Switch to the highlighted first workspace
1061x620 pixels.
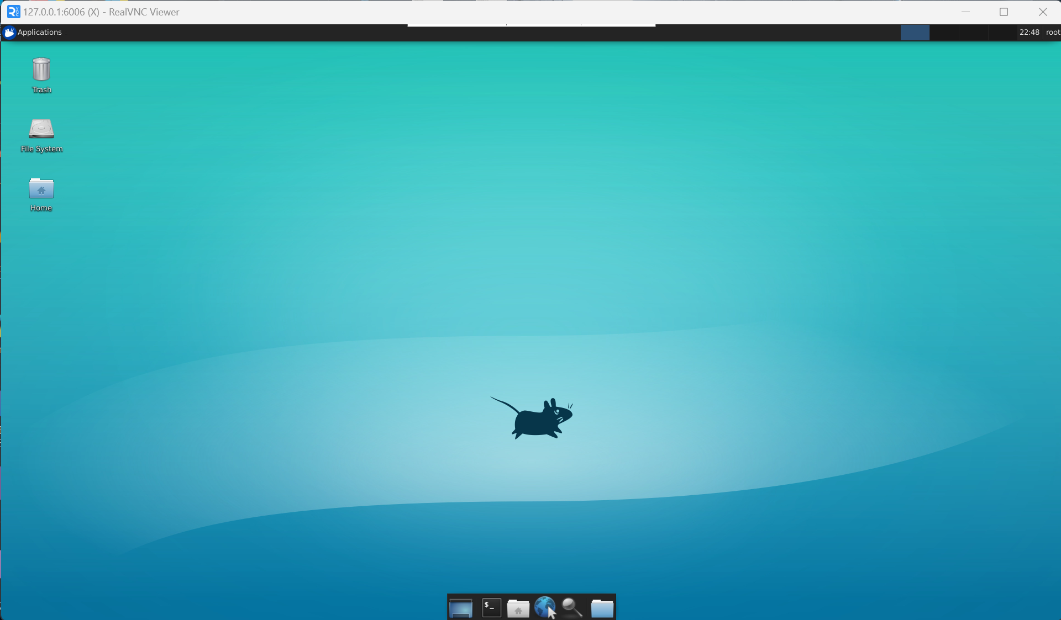[x=915, y=33]
